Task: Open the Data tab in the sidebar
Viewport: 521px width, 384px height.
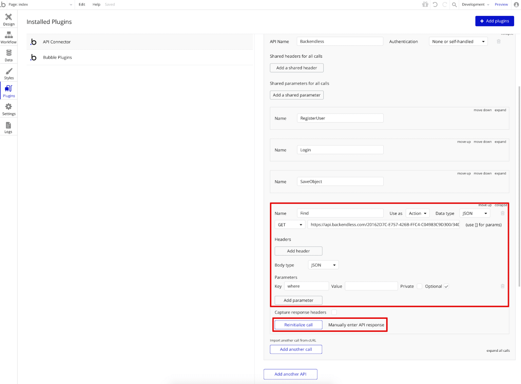Action: coord(8,55)
